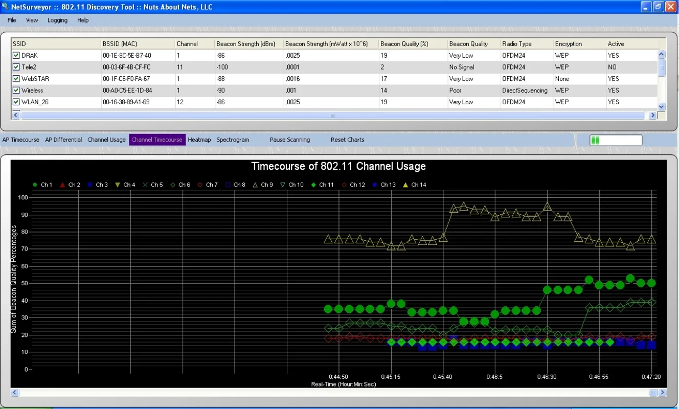Click table vertical scrollbar up arrow
679x409 pixels.
click(x=661, y=54)
